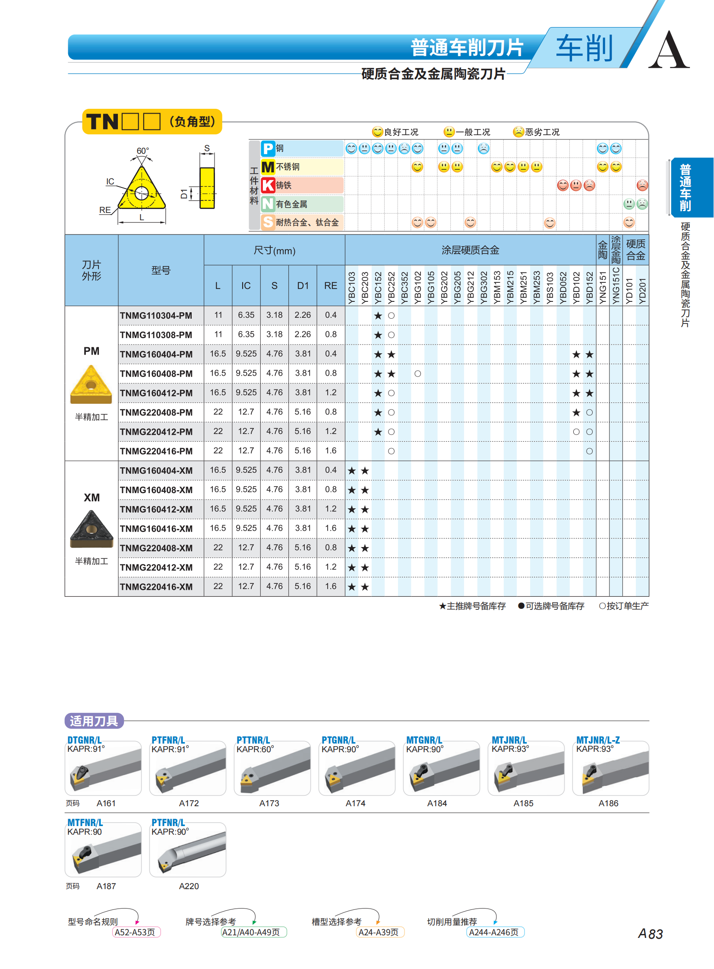Click the orange S heat-resistant alloy icon

[268, 222]
